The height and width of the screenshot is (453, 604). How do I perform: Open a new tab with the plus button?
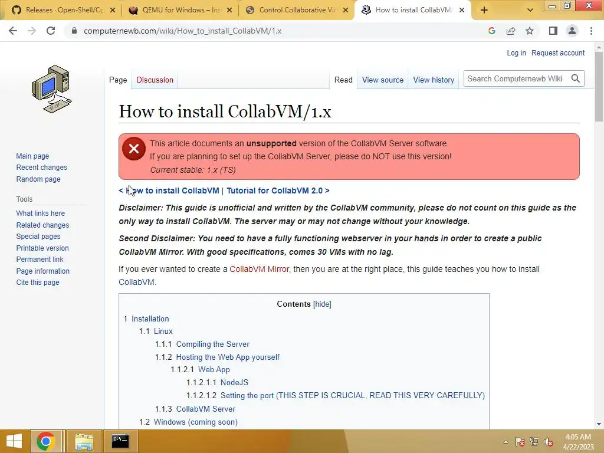pyautogui.click(x=484, y=11)
